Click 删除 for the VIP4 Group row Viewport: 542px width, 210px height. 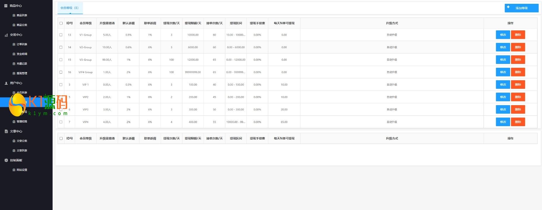coord(518,72)
